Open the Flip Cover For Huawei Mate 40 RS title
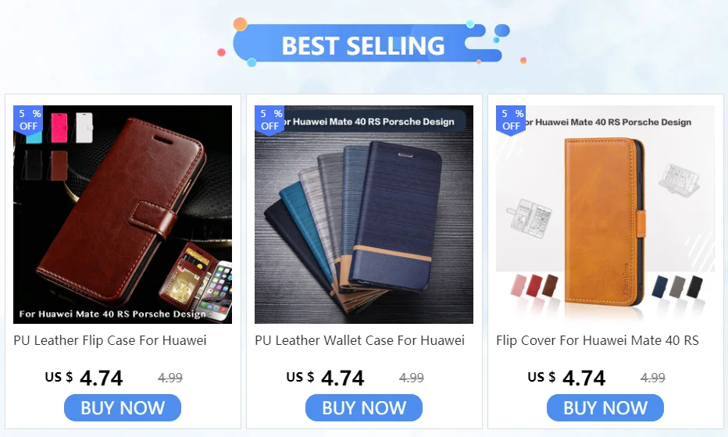 (x=598, y=340)
